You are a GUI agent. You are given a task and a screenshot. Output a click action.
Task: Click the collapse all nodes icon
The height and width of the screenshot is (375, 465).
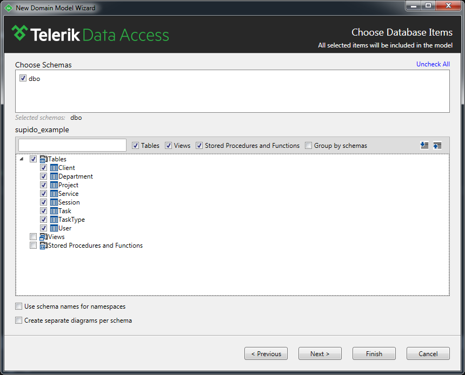click(437, 145)
